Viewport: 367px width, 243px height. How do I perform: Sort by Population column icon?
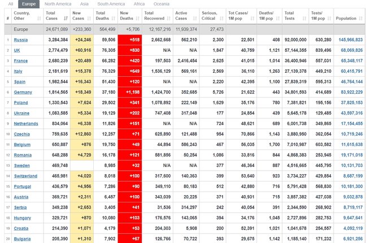click(x=361, y=18)
